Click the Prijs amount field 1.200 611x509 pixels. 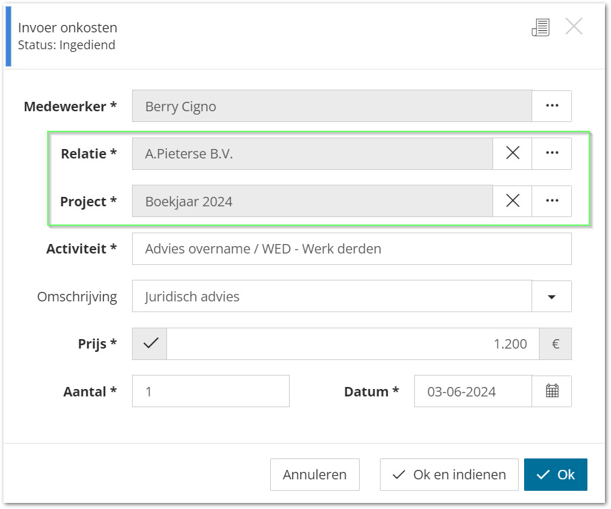353,344
